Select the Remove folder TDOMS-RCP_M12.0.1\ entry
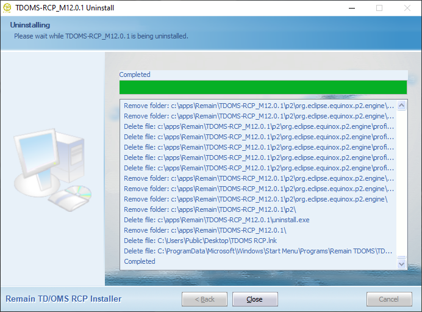422x312 pixels. [205, 230]
